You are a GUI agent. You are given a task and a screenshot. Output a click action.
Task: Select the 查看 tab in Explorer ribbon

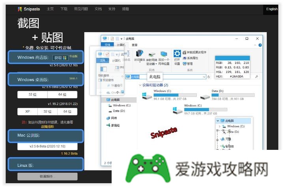[x=135, y=45]
